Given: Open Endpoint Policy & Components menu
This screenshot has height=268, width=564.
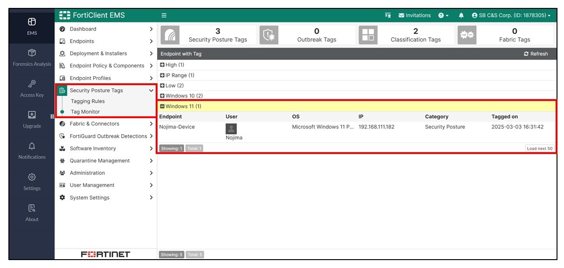Looking at the screenshot, I should 106,66.
